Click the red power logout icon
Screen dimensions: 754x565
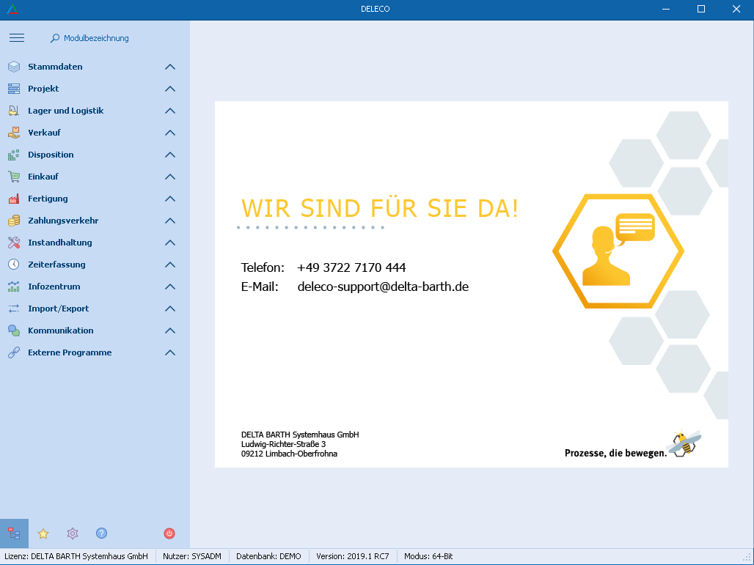169,533
